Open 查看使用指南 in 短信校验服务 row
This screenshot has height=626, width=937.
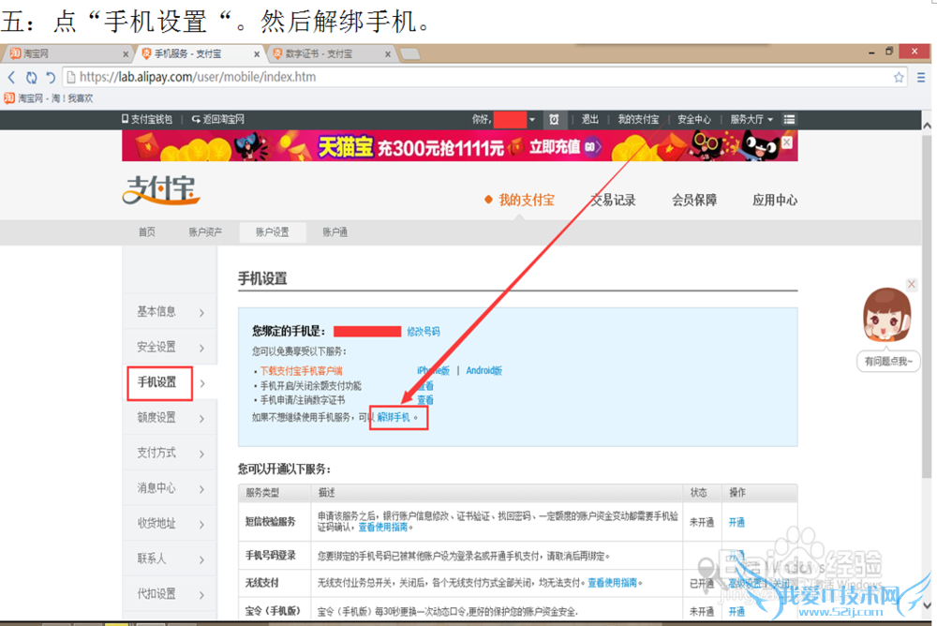383,527
